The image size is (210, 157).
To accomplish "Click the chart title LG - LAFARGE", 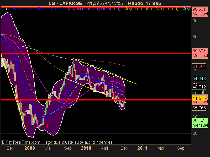I will [x=65, y=3].
